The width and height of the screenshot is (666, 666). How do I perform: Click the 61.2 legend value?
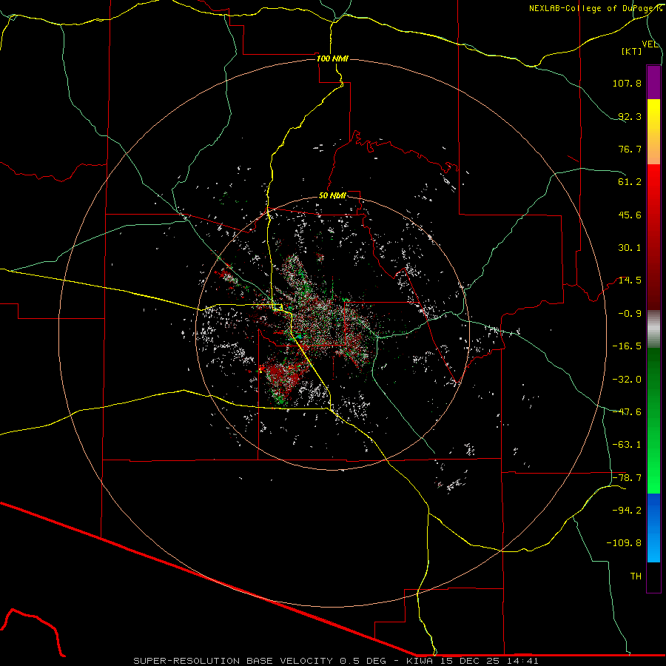click(630, 181)
